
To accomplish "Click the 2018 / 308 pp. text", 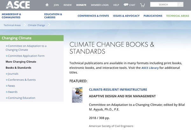I will [x=99, y=118].
